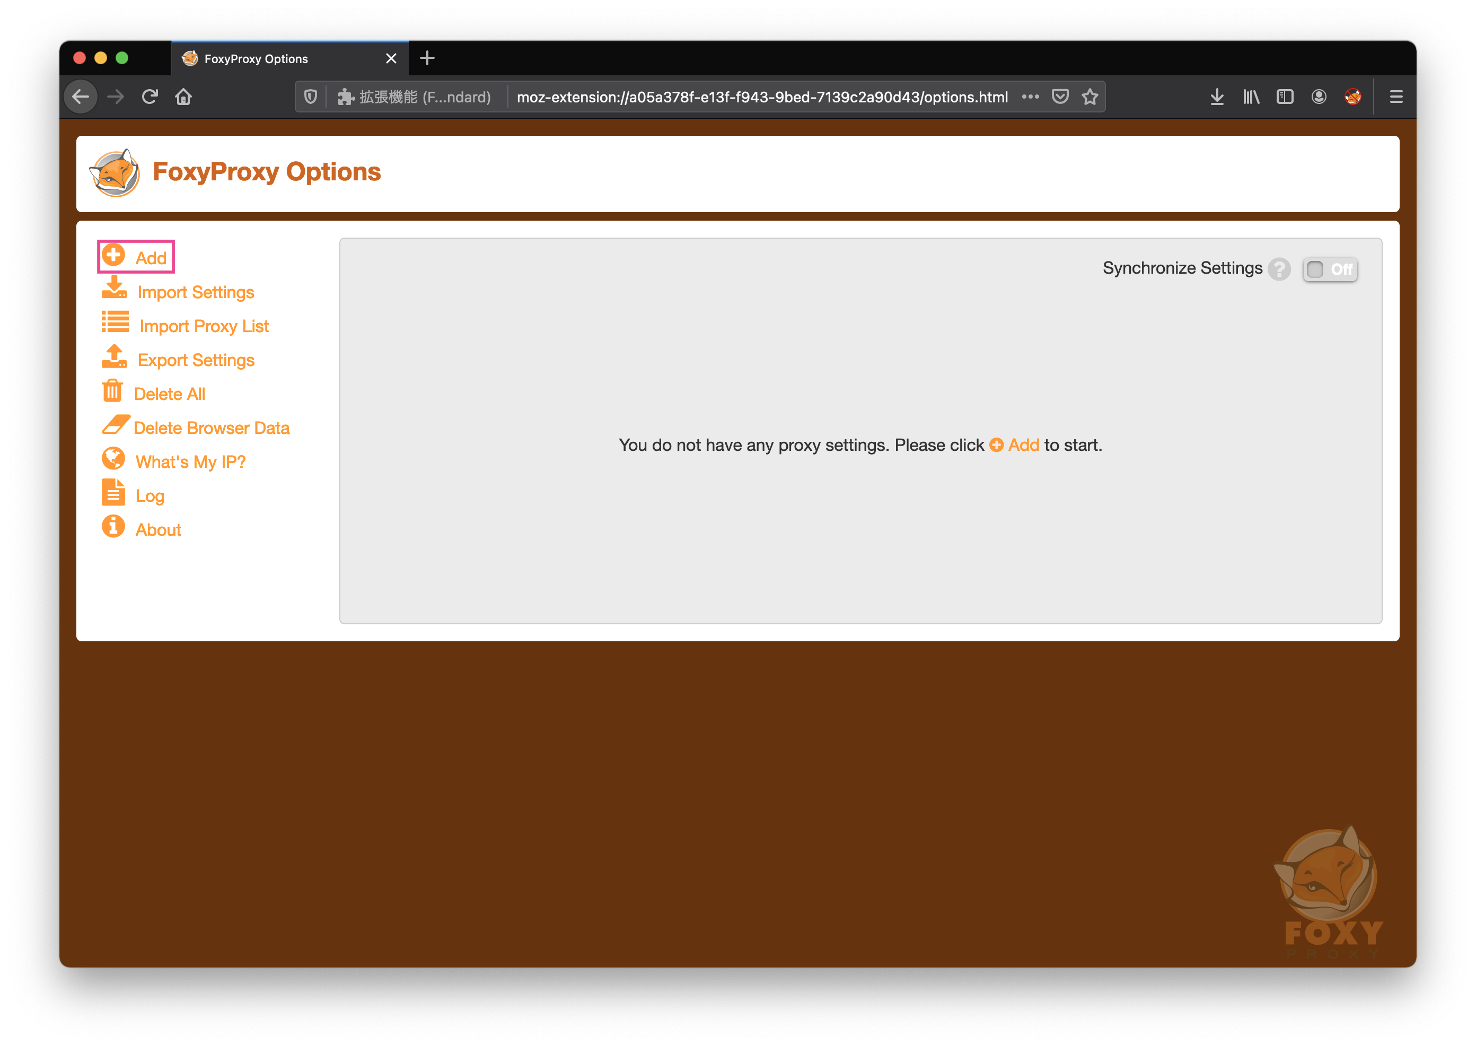This screenshot has height=1046, width=1476.
Task: Click the Log document icon
Action: click(113, 493)
